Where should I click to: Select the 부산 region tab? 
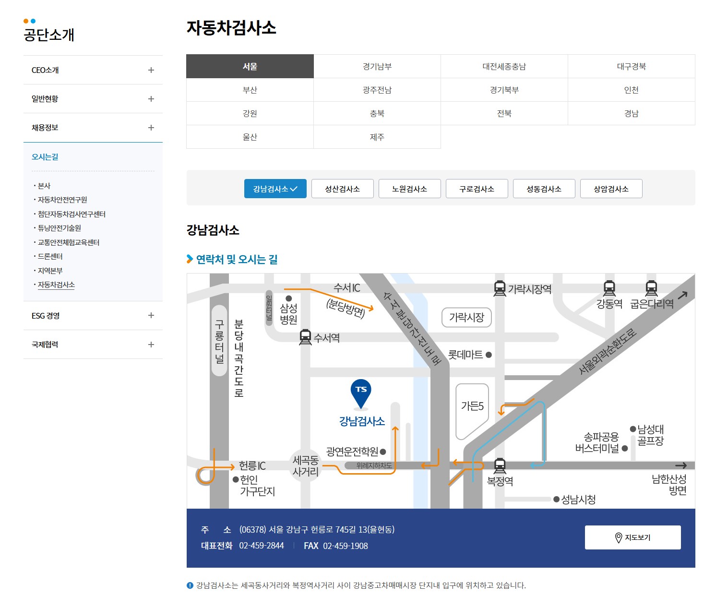250,90
